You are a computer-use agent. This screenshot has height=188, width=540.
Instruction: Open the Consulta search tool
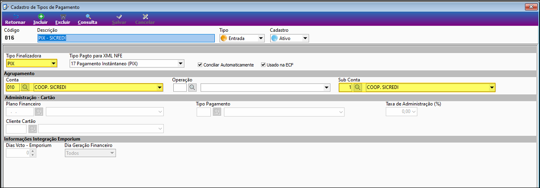click(87, 19)
